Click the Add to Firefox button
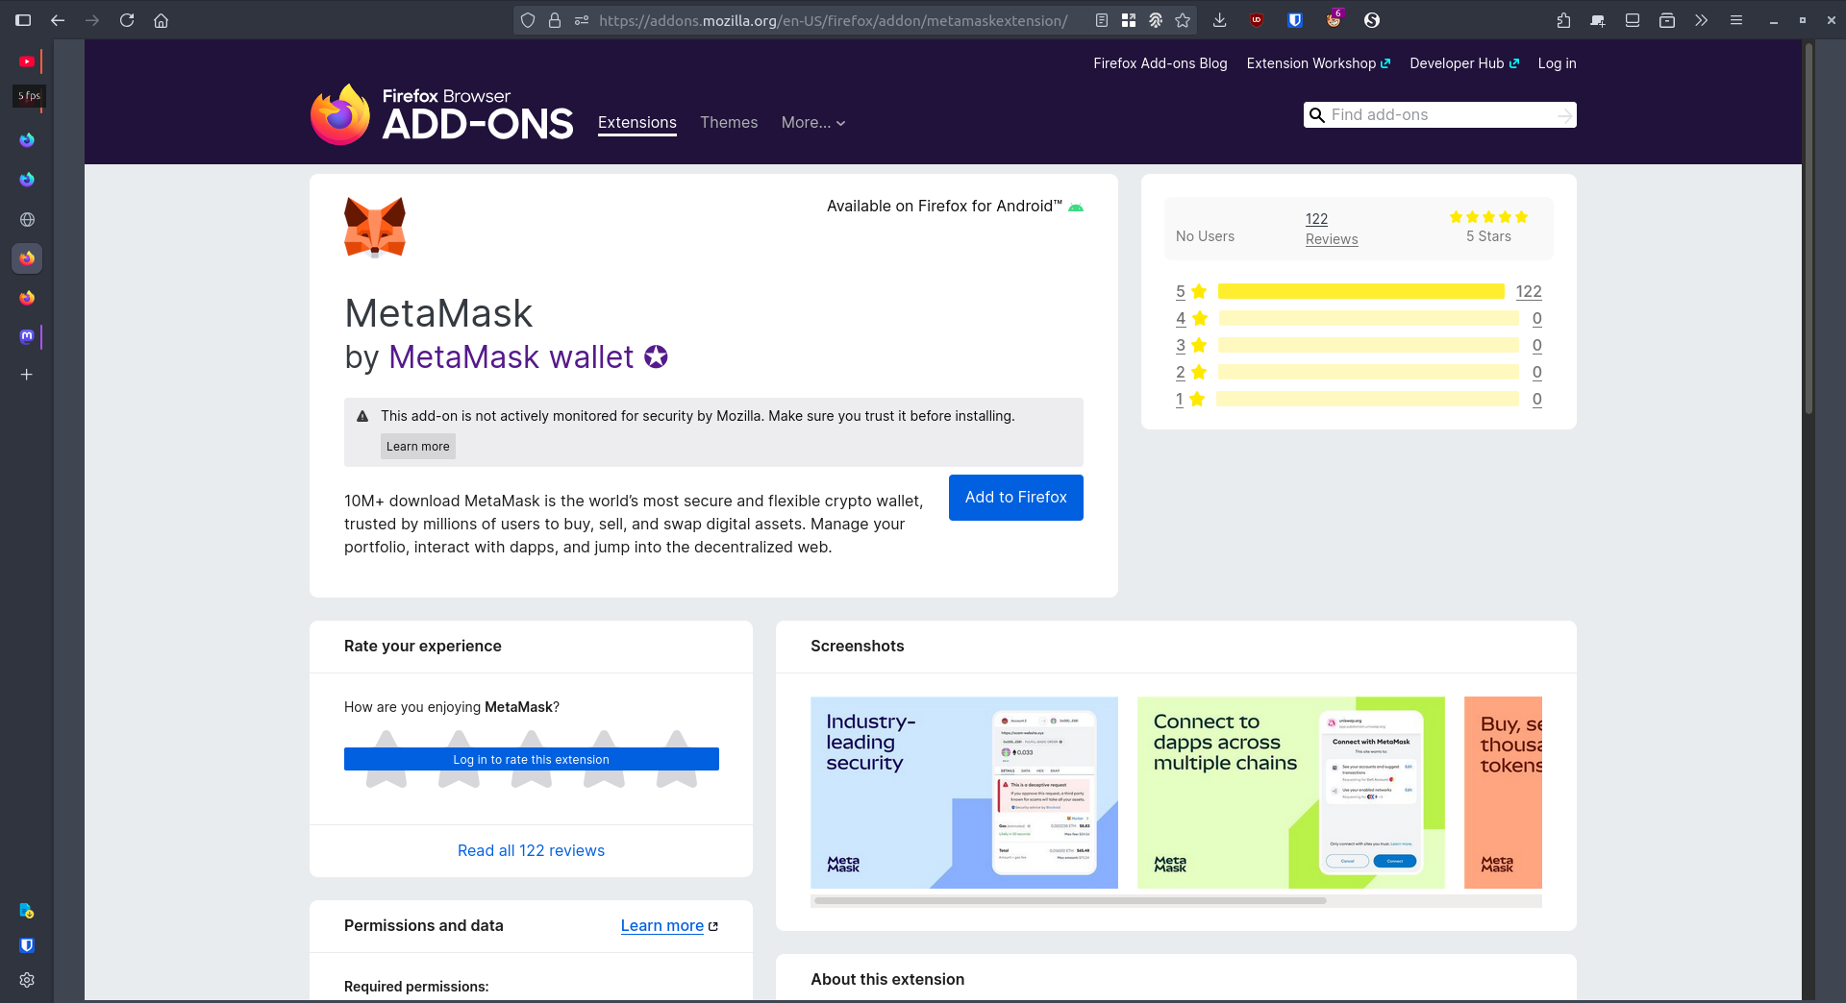Image resolution: width=1846 pixels, height=1003 pixels. pos(1016,498)
